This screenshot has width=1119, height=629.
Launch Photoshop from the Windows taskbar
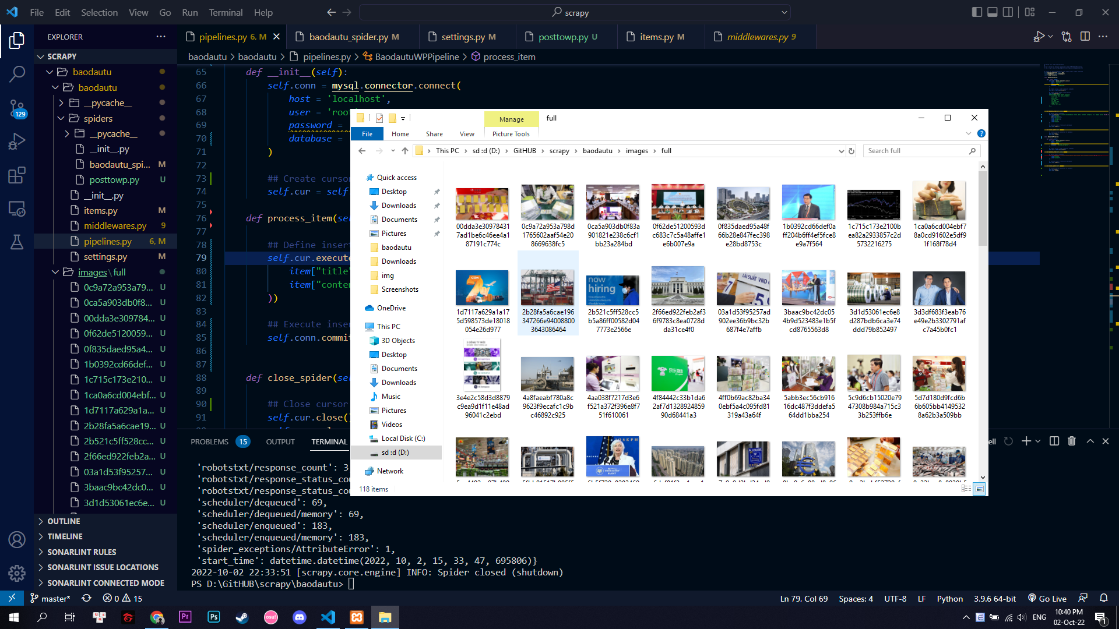(213, 617)
